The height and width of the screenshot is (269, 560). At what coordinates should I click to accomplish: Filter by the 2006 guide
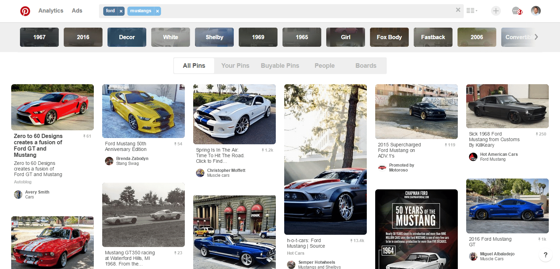pyautogui.click(x=477, y=37)
